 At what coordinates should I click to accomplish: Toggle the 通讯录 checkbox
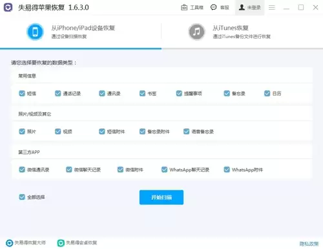102,94
